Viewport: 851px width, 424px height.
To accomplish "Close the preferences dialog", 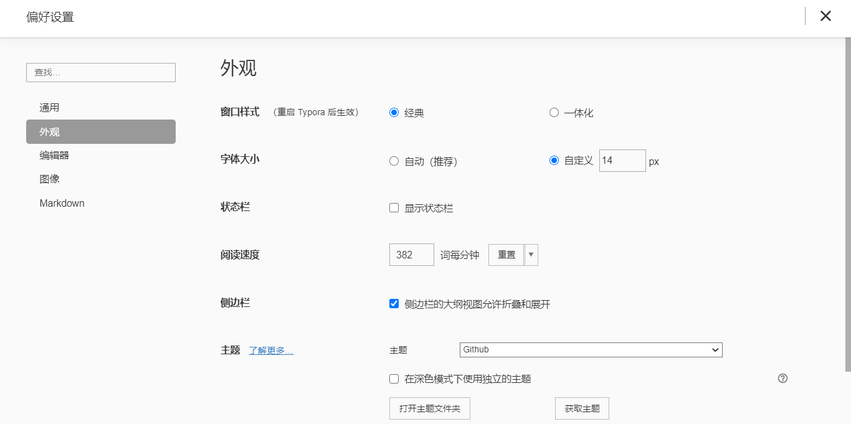I will click(825, 16).
